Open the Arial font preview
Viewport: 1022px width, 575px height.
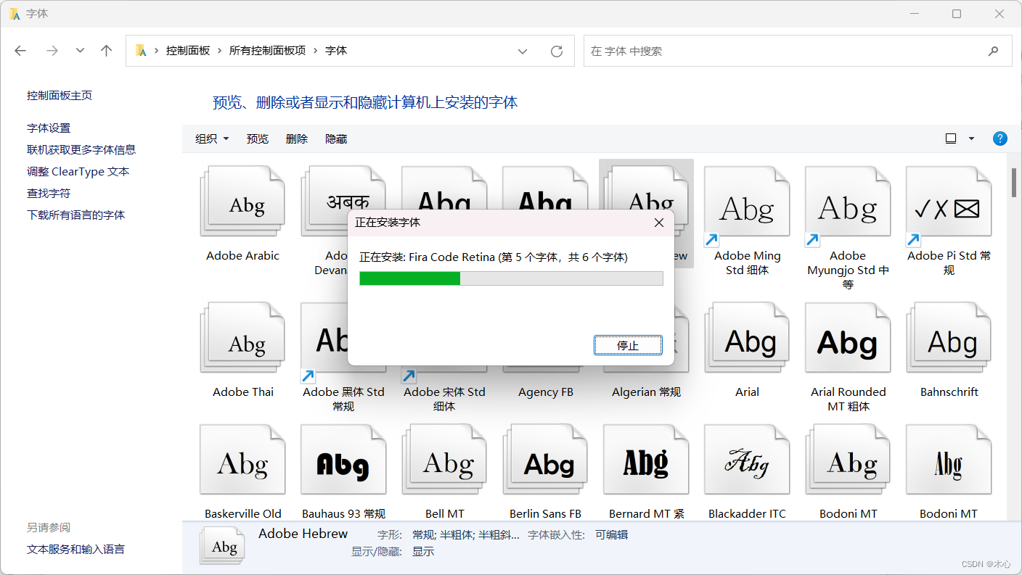[747, 336]
